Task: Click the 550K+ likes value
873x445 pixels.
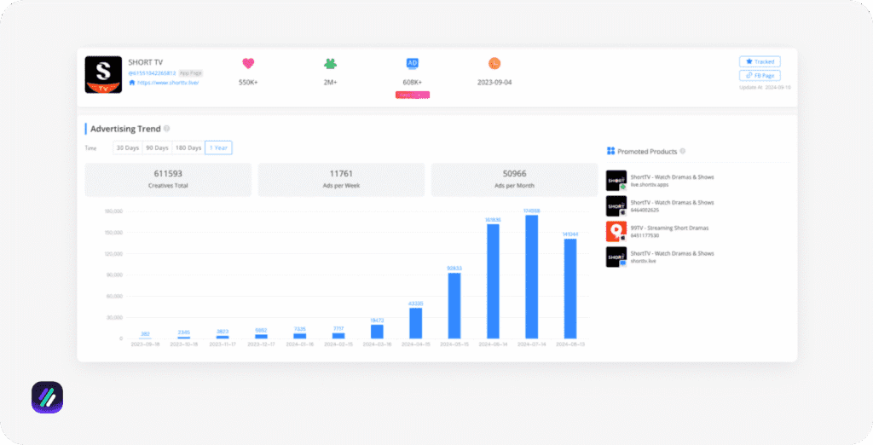Action: [248, 83]
